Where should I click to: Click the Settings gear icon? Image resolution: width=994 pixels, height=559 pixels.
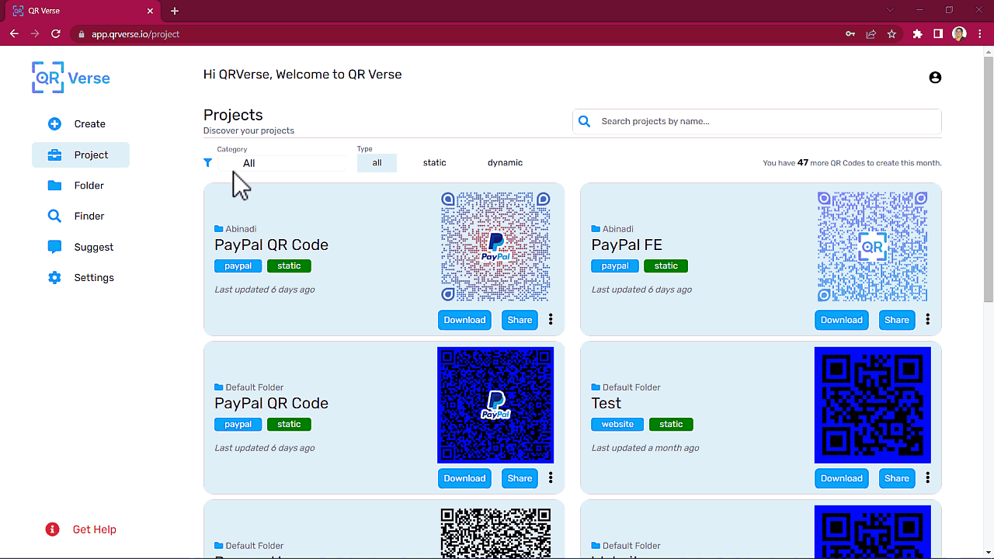pyautogui.click(x=54, y=278)
